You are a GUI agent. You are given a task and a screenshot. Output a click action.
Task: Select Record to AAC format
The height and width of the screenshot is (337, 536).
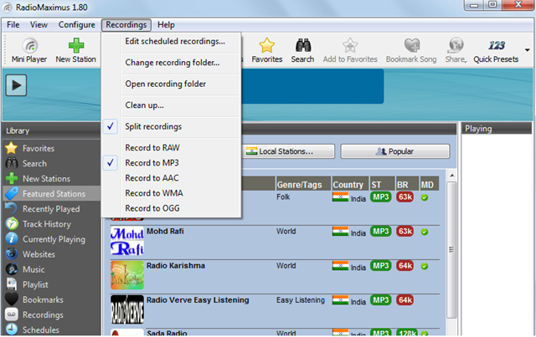171,178
